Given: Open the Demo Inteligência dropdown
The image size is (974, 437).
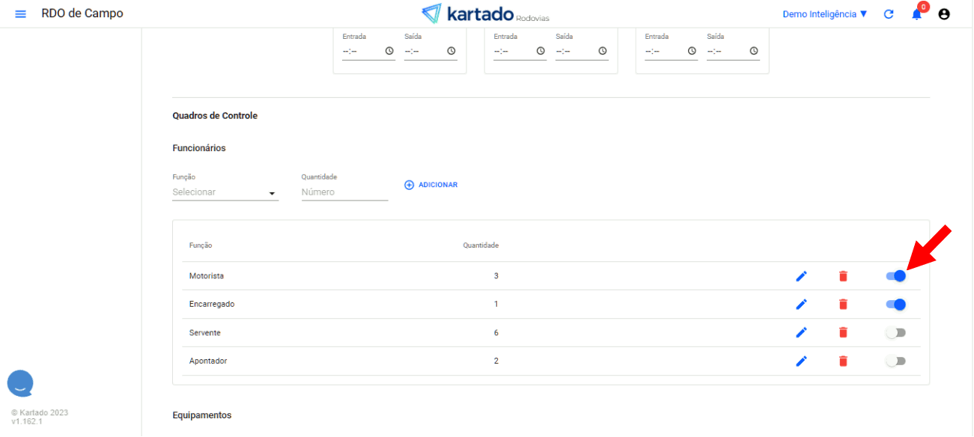Looking at the screenshot, I should tap(824, 14).
